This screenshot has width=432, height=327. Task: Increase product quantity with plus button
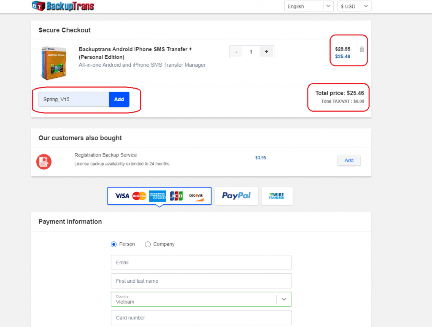[x=267, y=52]
